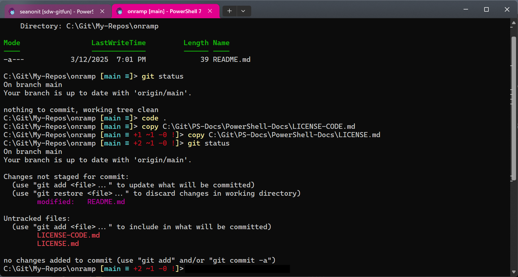Select the onramp [main] PowerShell 7 tab
This screenshot has width=518, height=277.
(x=163, y=11)
